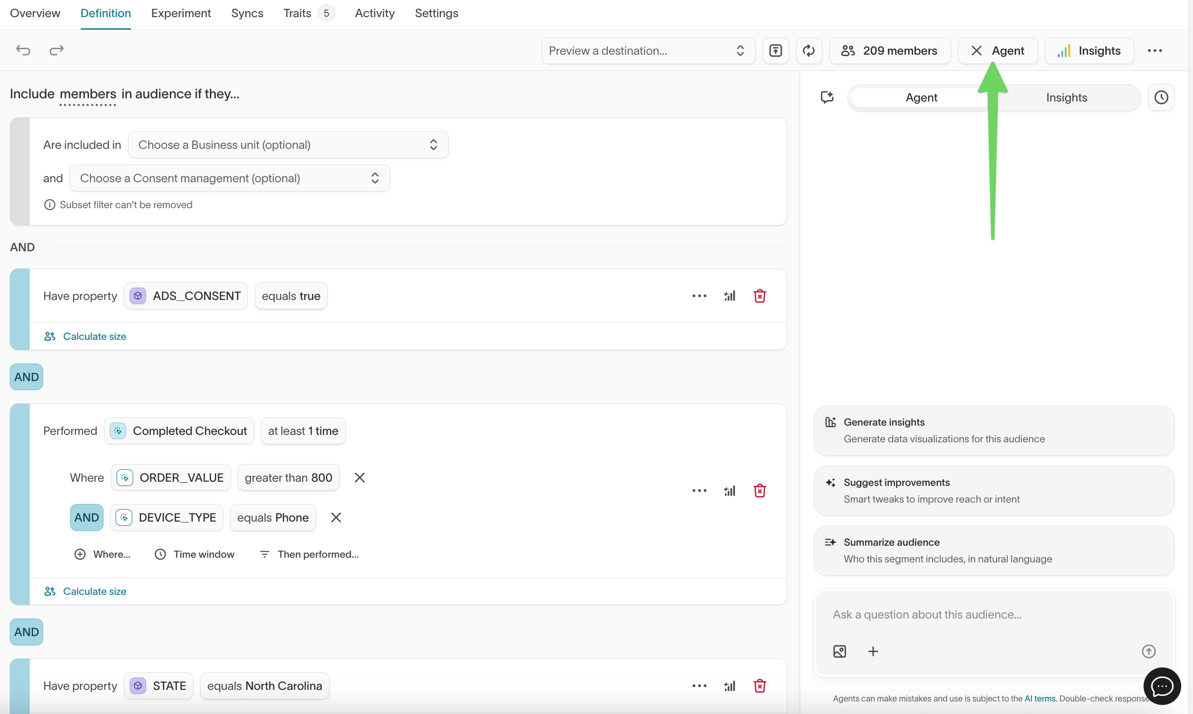Open the Choose a Consent management dropdown
Image resolution: width=1193 pixels, height=714 pixels.
point(230,178)
